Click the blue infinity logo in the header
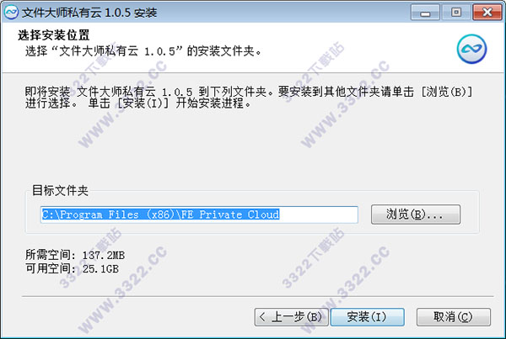This screenshot has width=506, height=339. [x=471, y=49]
